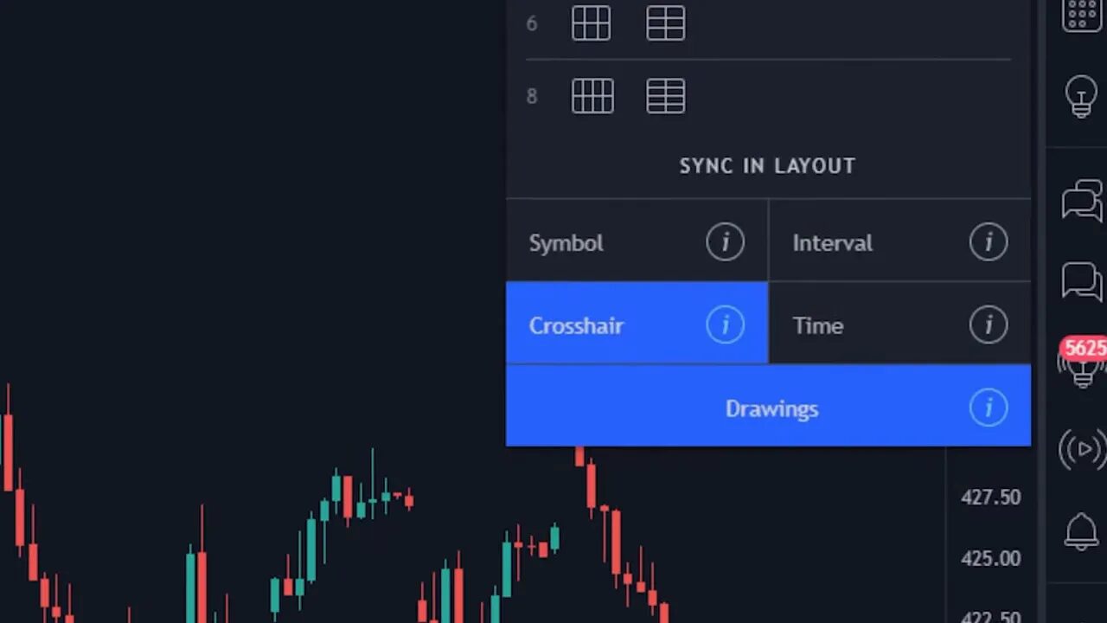Viewport: 1107px width, 623px height.
Task: Click the info icon next to Symbol
Action: pos(726,242)
